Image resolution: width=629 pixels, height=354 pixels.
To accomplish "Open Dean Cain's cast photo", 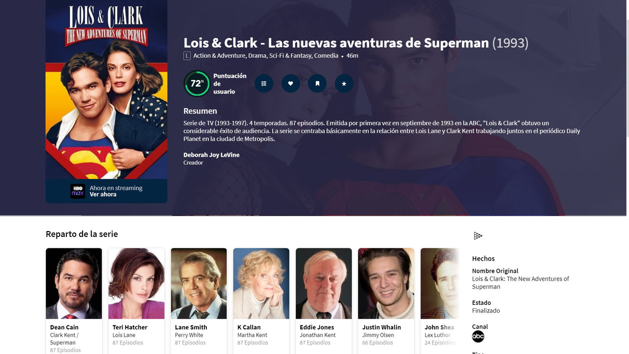I will pos(74,284).
